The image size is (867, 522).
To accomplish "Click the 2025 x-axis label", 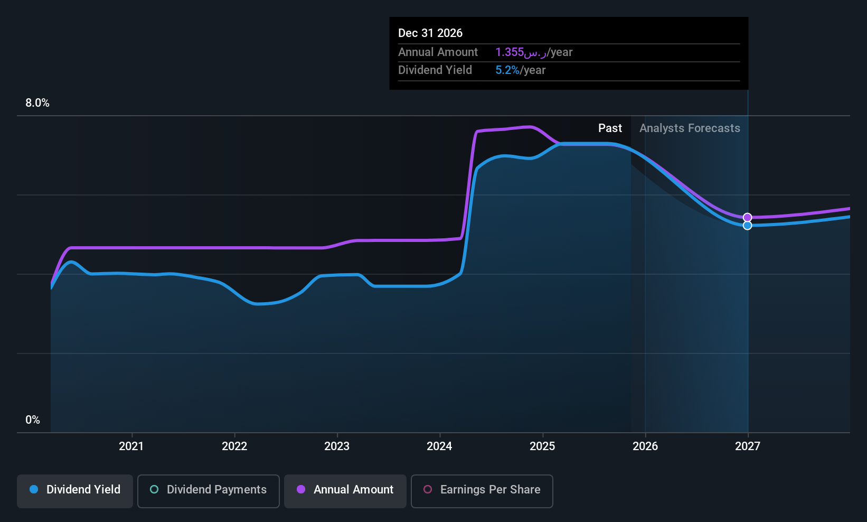I will [x=542, y=446].
